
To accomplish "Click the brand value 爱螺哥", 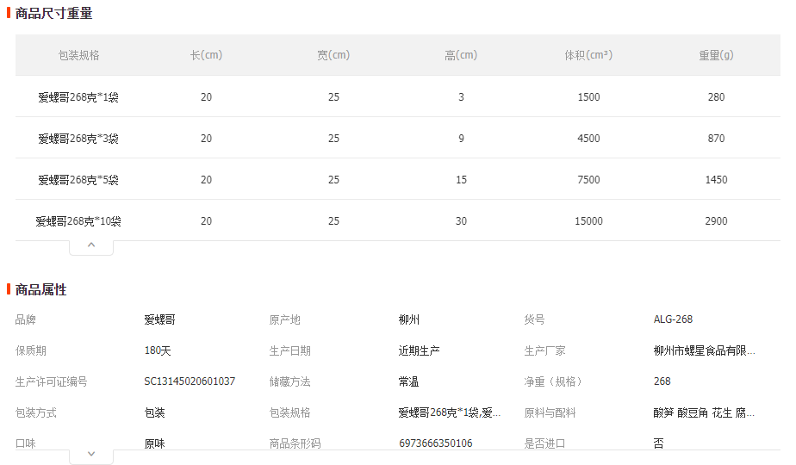I will 160,319.
